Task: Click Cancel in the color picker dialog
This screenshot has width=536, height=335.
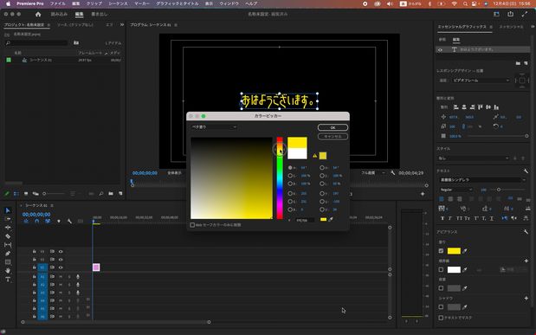Action: tap(333, 137)
